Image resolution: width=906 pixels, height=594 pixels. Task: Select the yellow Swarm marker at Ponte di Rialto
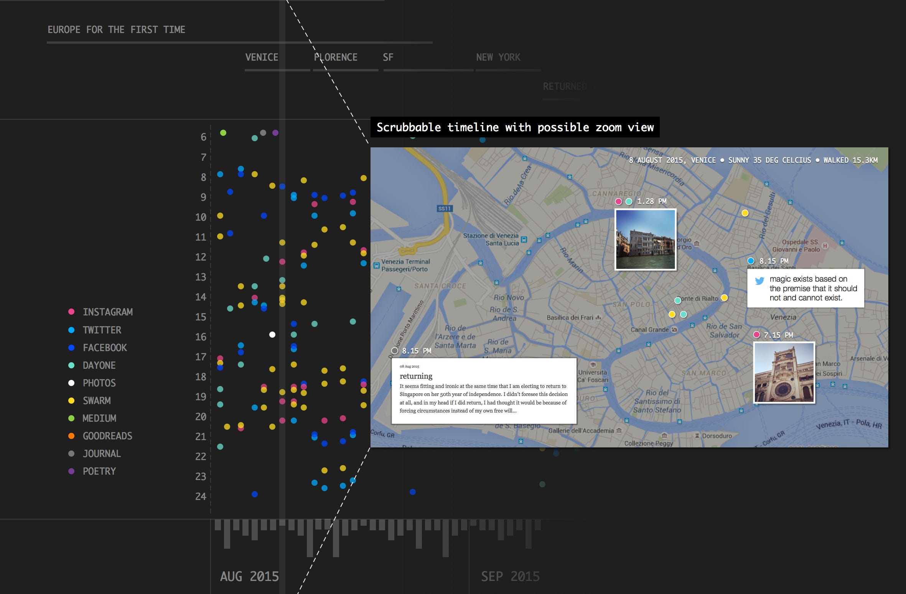[x=724, y=298]
